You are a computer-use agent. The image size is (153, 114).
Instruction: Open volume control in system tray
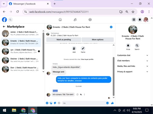[x=128, y=110]
